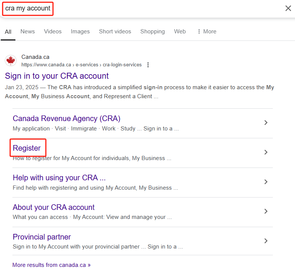Click snippet 'What you can access · My Account: View and manage'

[89, 217]
